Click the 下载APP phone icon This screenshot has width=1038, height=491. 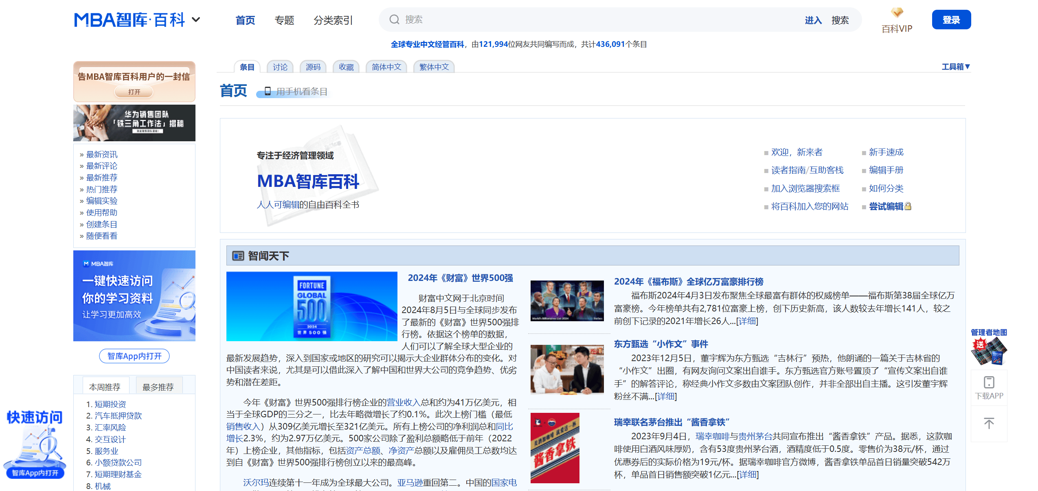[x=989, y=382]
